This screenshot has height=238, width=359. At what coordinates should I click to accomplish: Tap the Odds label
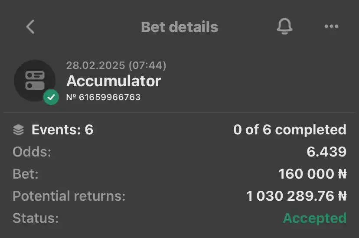coord(32,152)
